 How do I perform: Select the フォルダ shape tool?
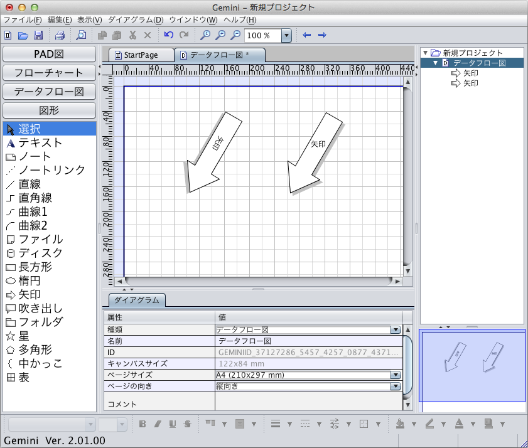pos(50,322)
